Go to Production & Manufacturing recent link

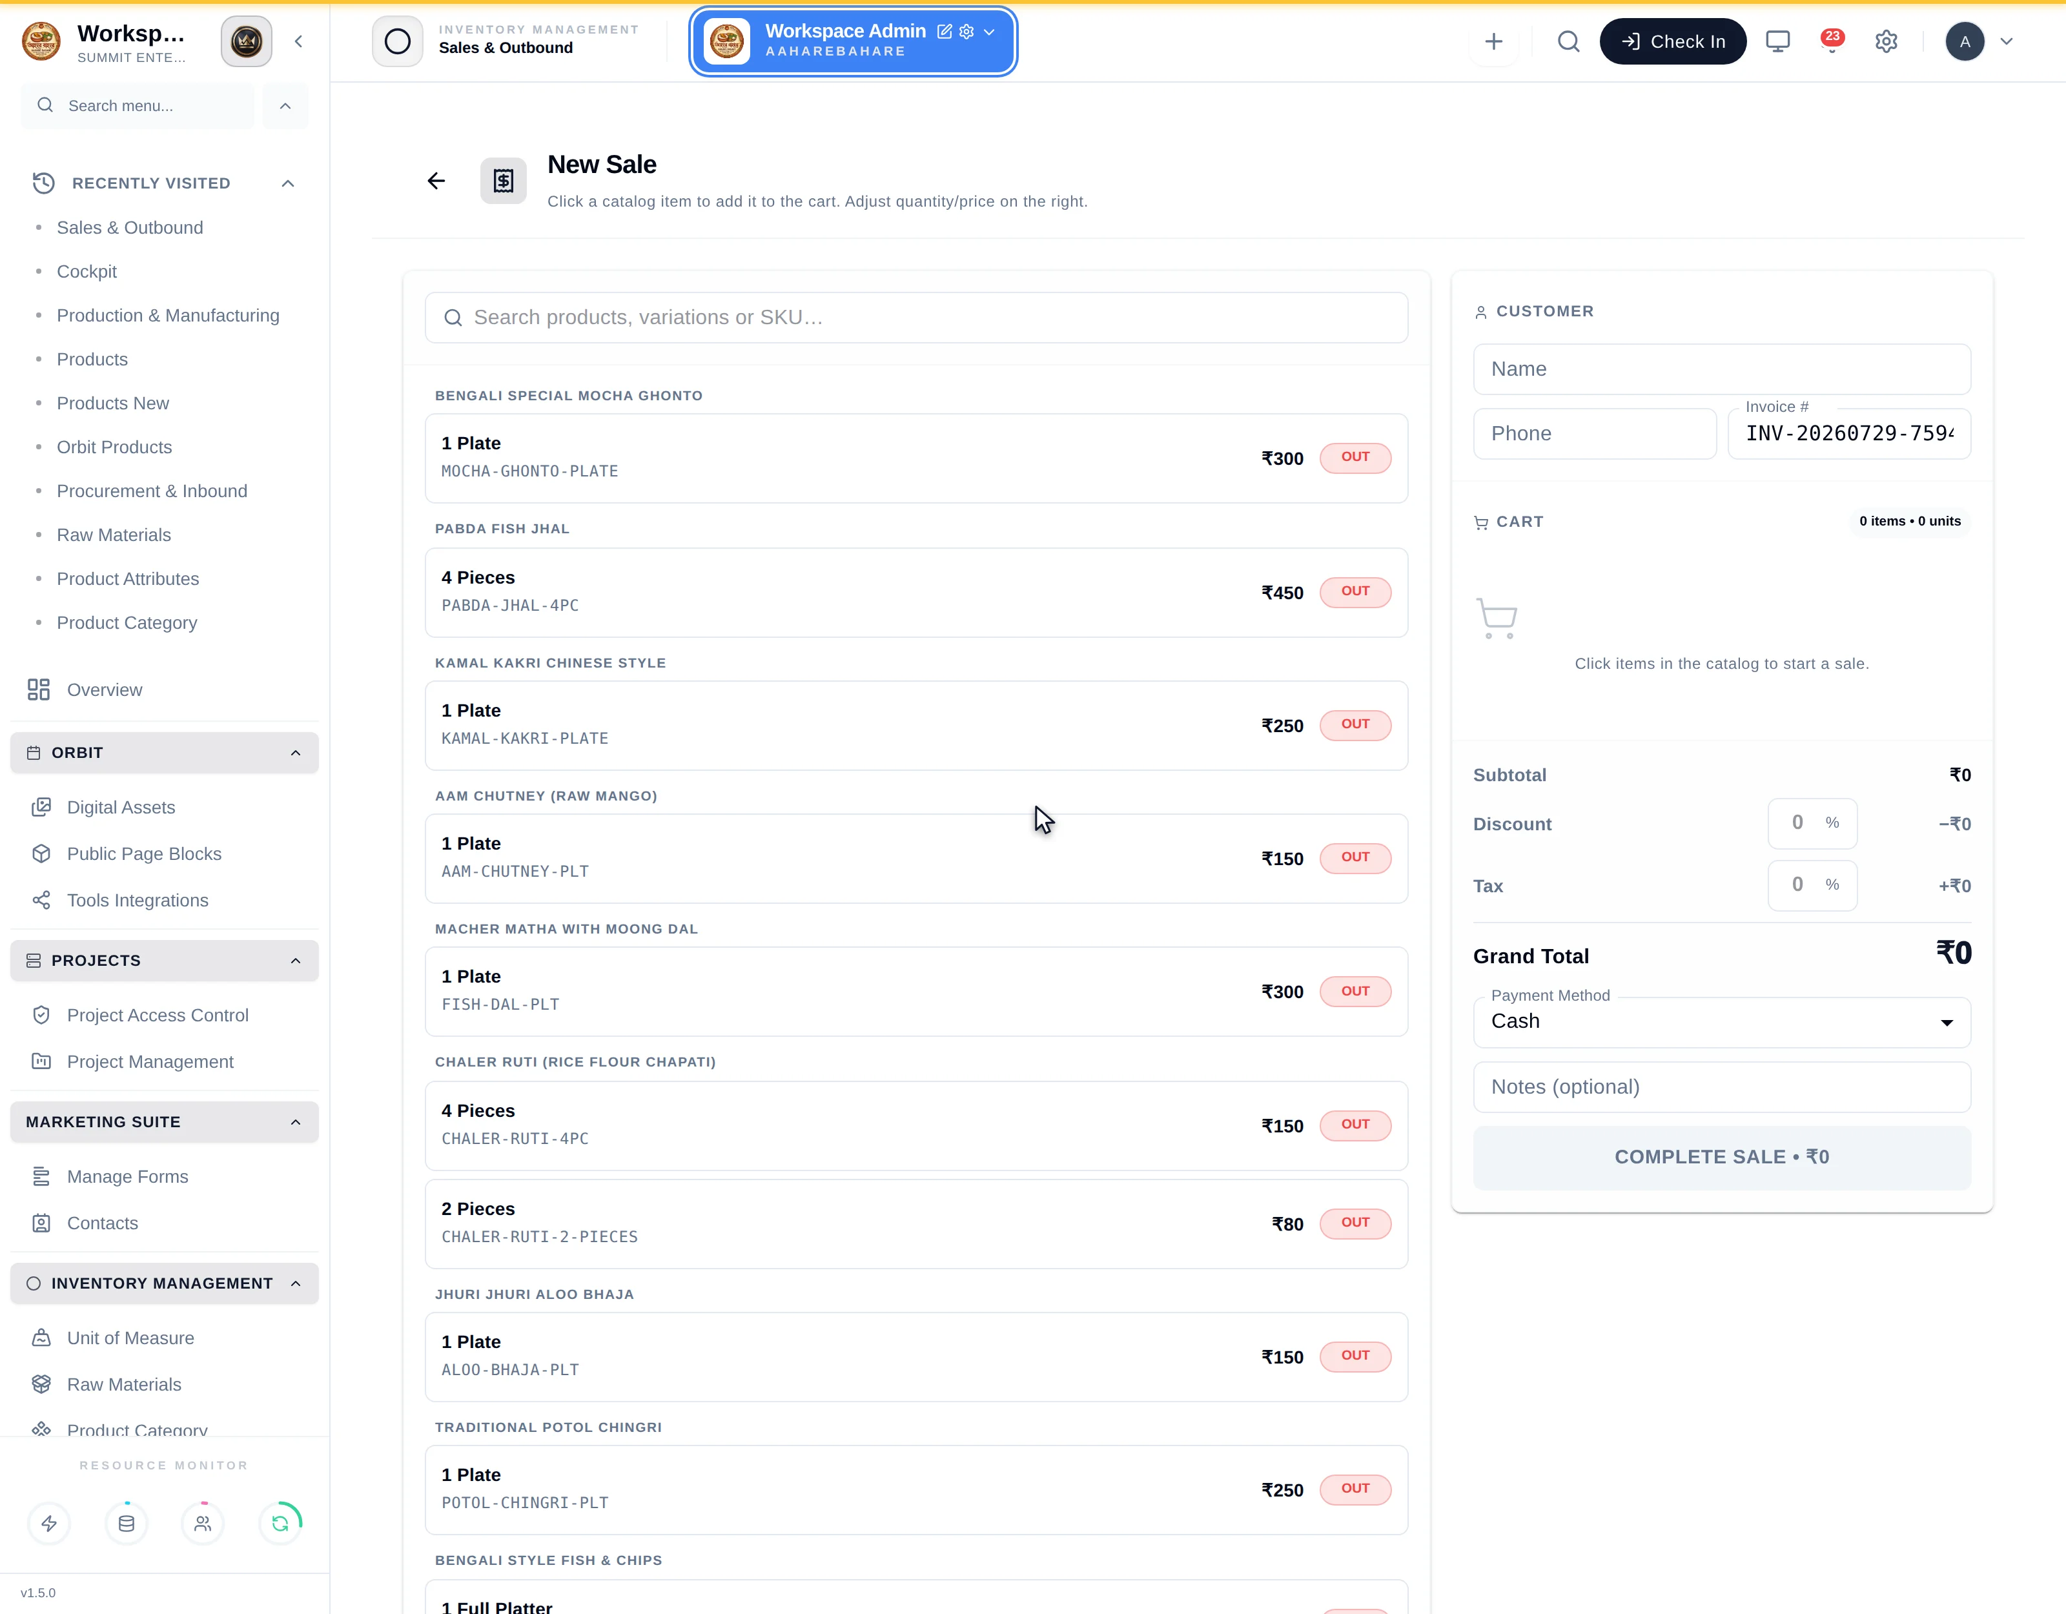point(169,315)
